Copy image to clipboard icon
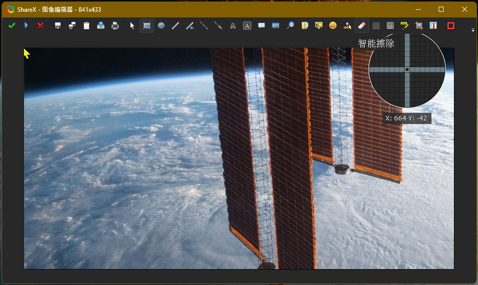 pos(86,26)
